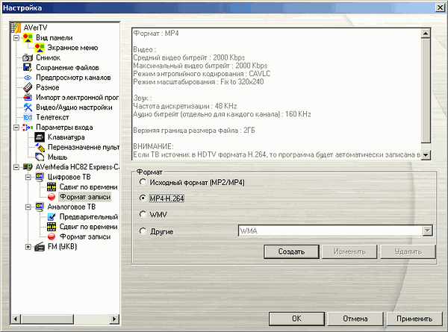The image size is (448, 332).
Task: Click the Удалить button
Action: pos(408,251)
